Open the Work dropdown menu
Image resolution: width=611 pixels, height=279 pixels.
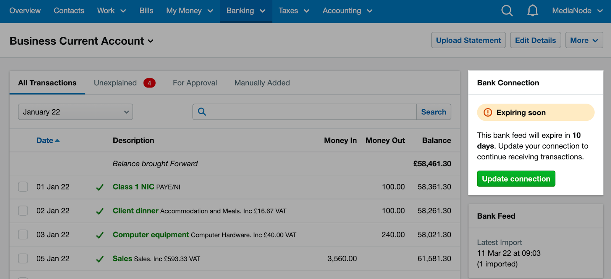[x=112, y=11]
